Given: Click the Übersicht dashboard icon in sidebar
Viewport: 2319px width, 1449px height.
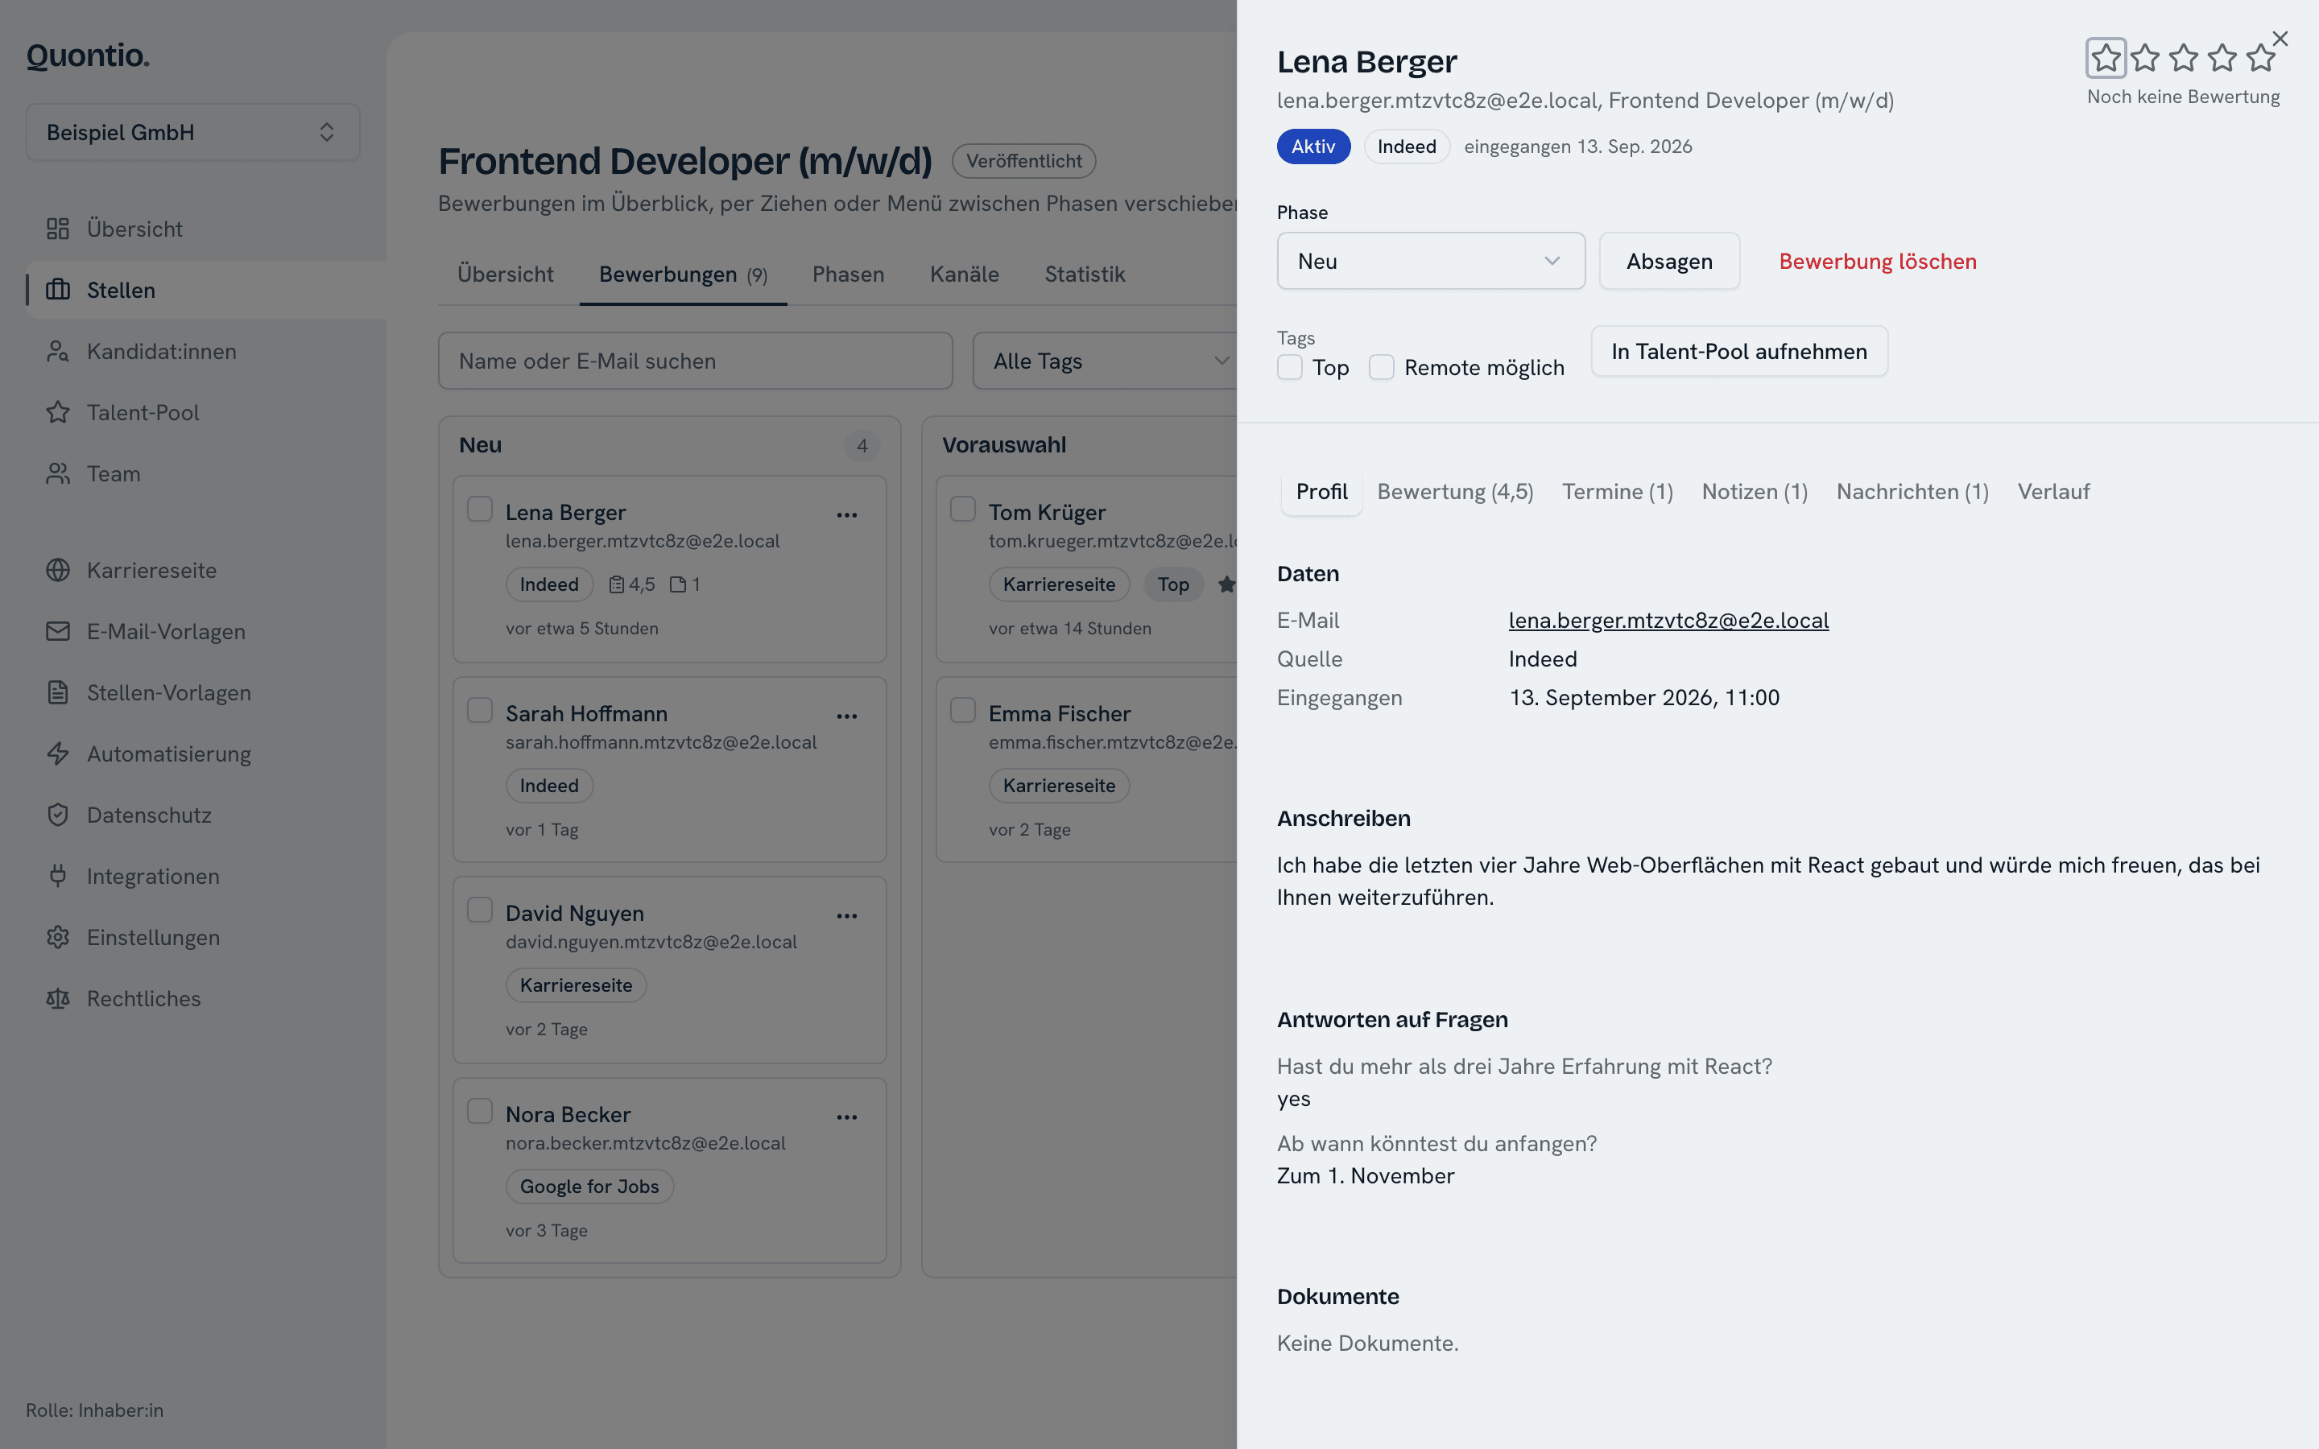Looking at the screenshot, I should point(57,228).
